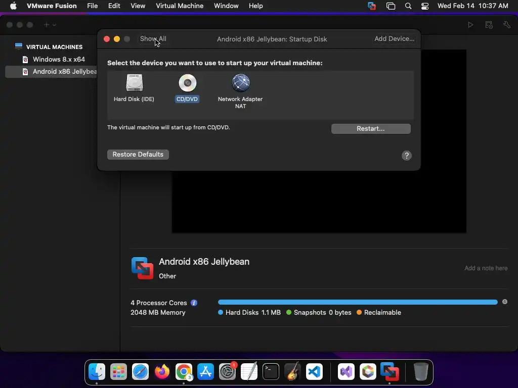Open App Store from the Dock
518x388 pixels.
205,372
